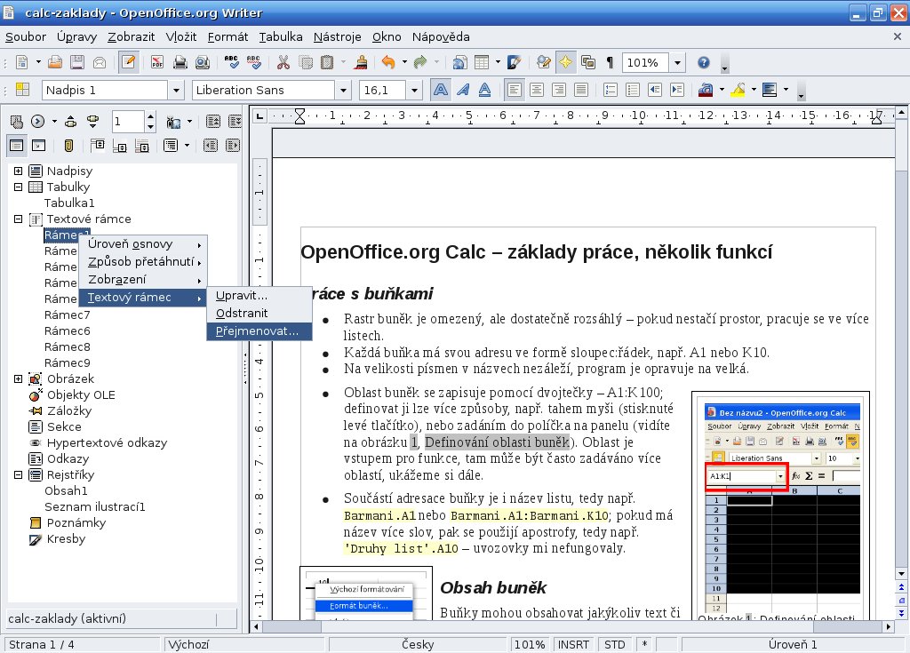This screenshot has height=653, width=910.
Task: Click the Navigator page number field
Action: [128, 122]
